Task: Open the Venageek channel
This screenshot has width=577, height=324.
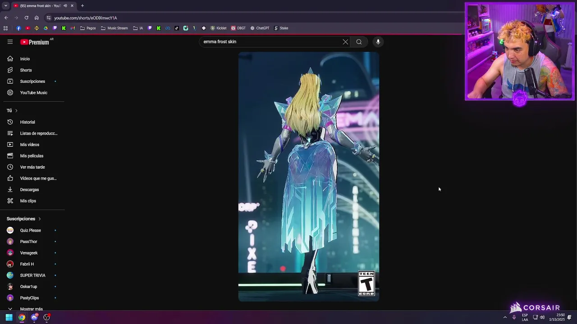Action: [x=32, y=253]
